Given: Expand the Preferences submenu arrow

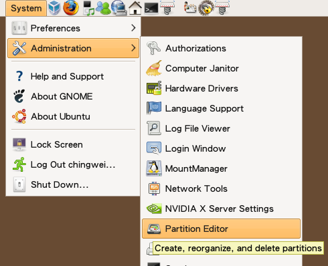Looking at the screenshot, I should coord(133,28).
